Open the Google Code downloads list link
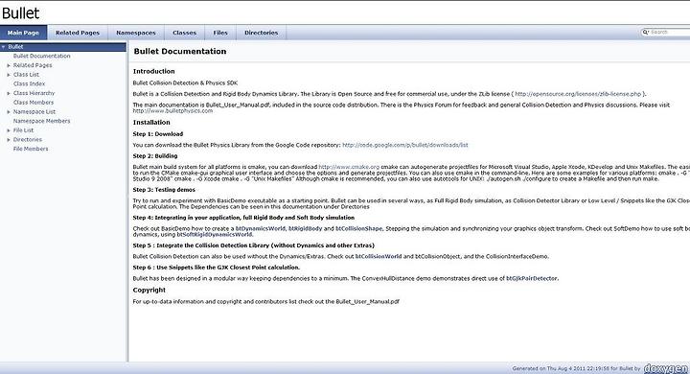The height and width of the screenshot is (374, 690). (405, 145)
